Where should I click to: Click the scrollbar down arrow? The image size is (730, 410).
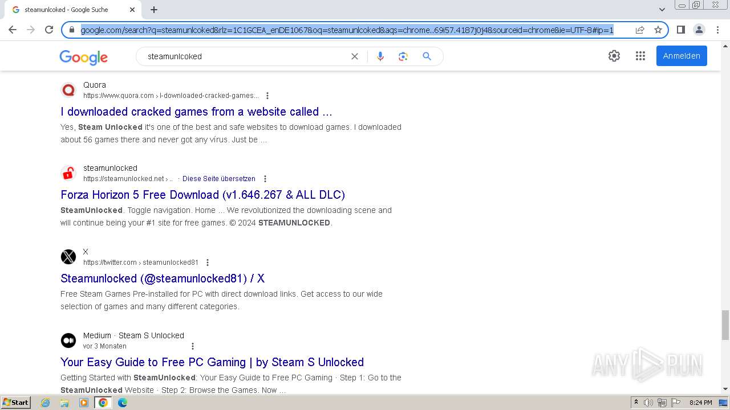[725, 389]
